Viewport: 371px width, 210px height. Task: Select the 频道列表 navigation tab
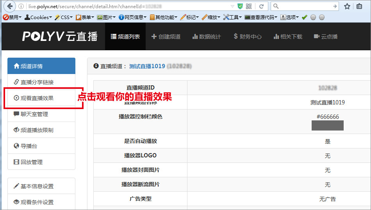(x=125, y=37)
